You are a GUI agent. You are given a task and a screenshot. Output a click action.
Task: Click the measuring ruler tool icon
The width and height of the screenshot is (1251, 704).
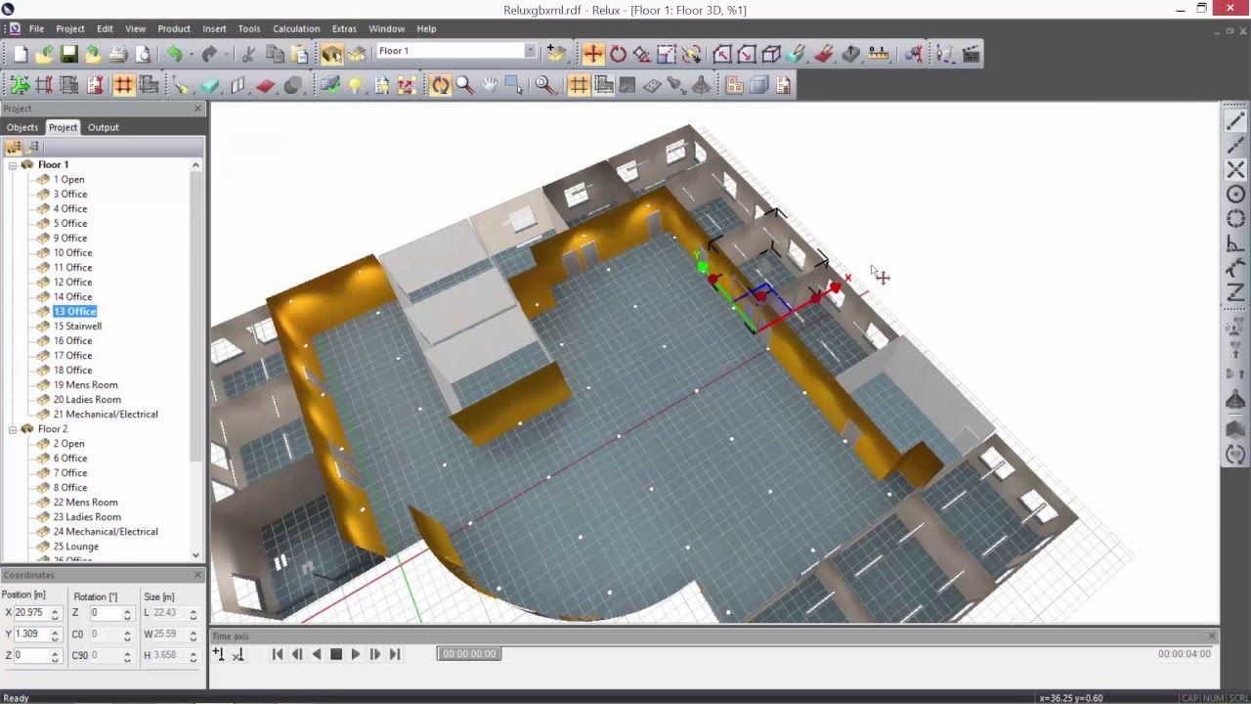pyautogui.click(x=879, y=54)
